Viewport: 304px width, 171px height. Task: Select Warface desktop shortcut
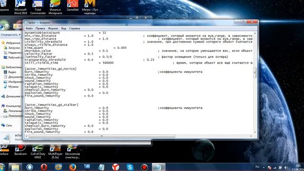[4, 151]
